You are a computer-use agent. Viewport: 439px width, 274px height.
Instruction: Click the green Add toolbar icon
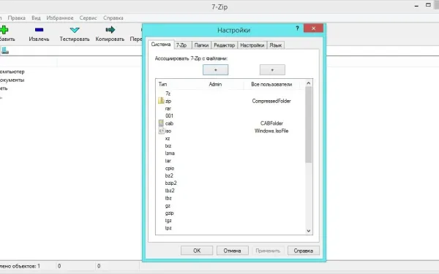tap(4, 30)
